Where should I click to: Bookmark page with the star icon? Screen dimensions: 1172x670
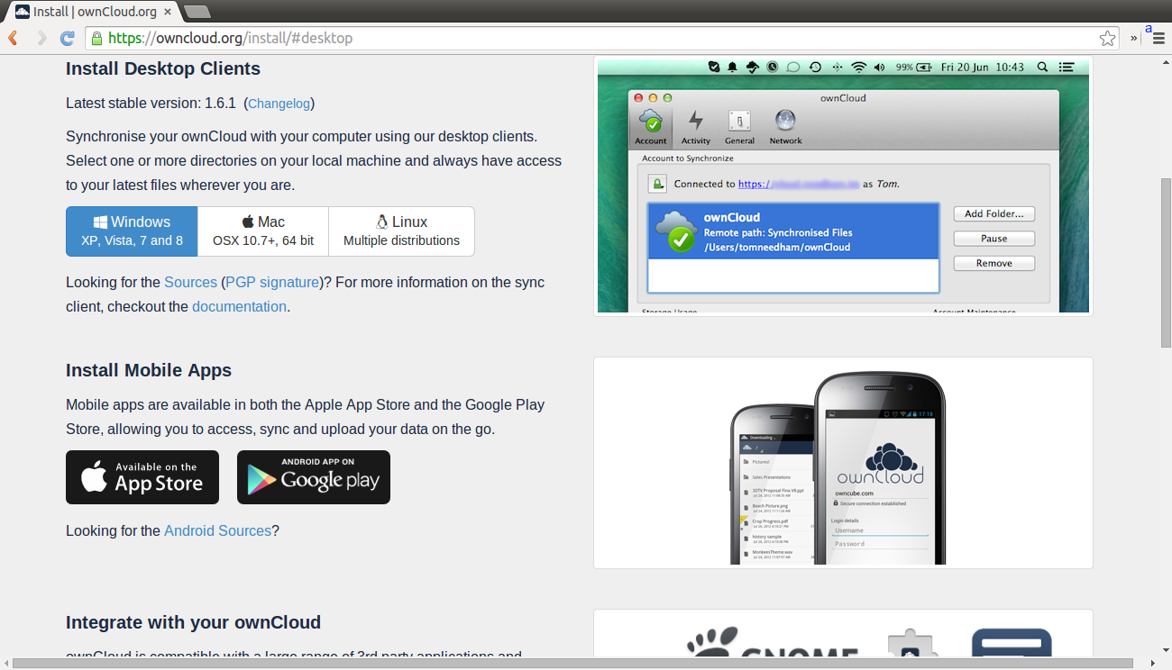1107,38
